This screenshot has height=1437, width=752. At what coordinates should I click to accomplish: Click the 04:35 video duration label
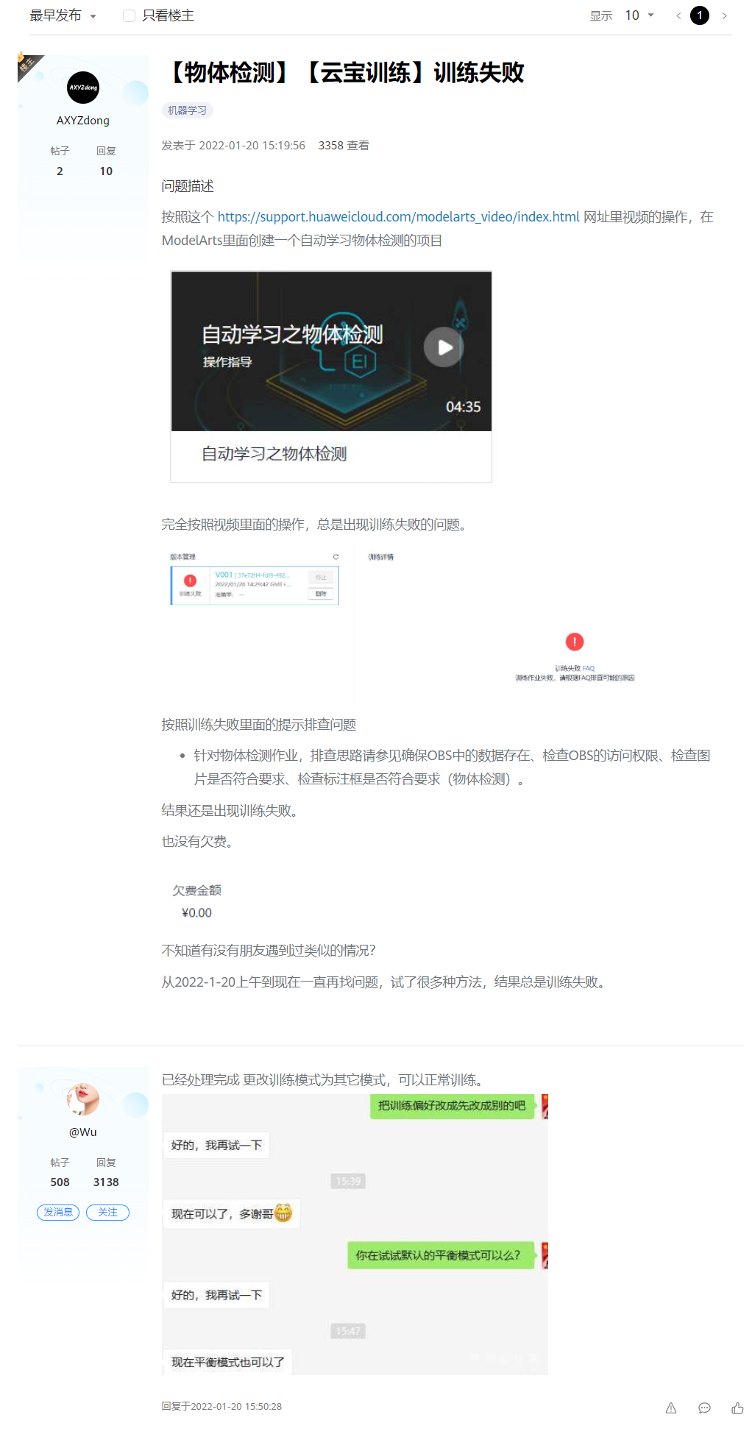click(463, 407)
